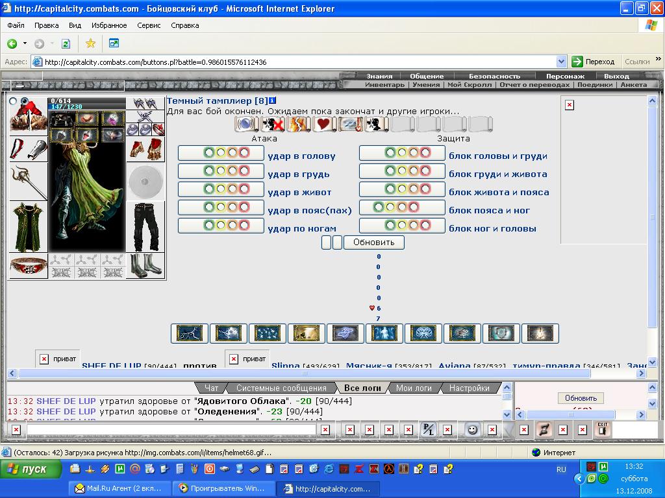Image resolution: width=665 pixels, height=498 pixels.
Task: Click the IE Favorites star icon
Action: 90,43
